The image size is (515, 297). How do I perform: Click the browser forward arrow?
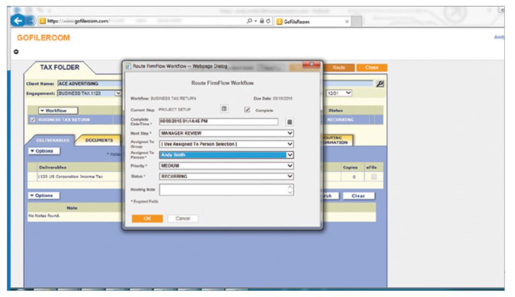[x=31, y=21]
